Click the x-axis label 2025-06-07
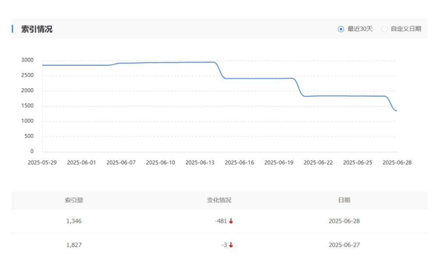 pos(121,162)
